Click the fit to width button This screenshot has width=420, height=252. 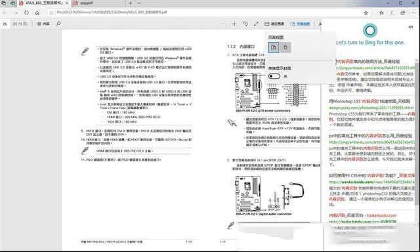coord(274,24)
